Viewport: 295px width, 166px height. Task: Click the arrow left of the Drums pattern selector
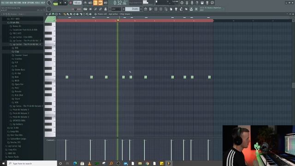[124, 9]
